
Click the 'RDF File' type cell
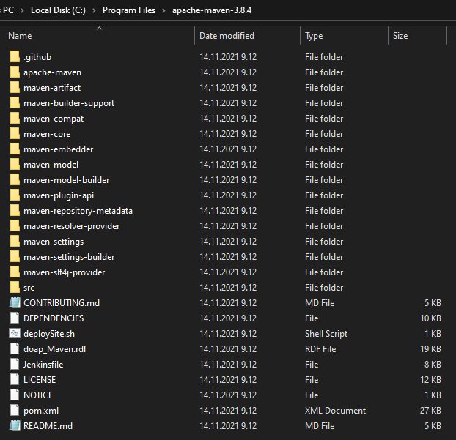[320, 348]
